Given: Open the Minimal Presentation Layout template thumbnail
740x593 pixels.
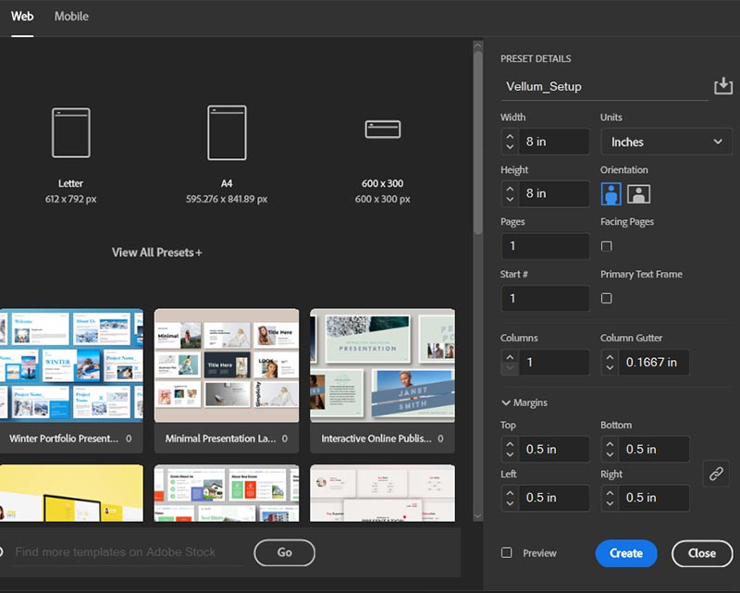Looking at the screenshot, I should tap(227, 366).
